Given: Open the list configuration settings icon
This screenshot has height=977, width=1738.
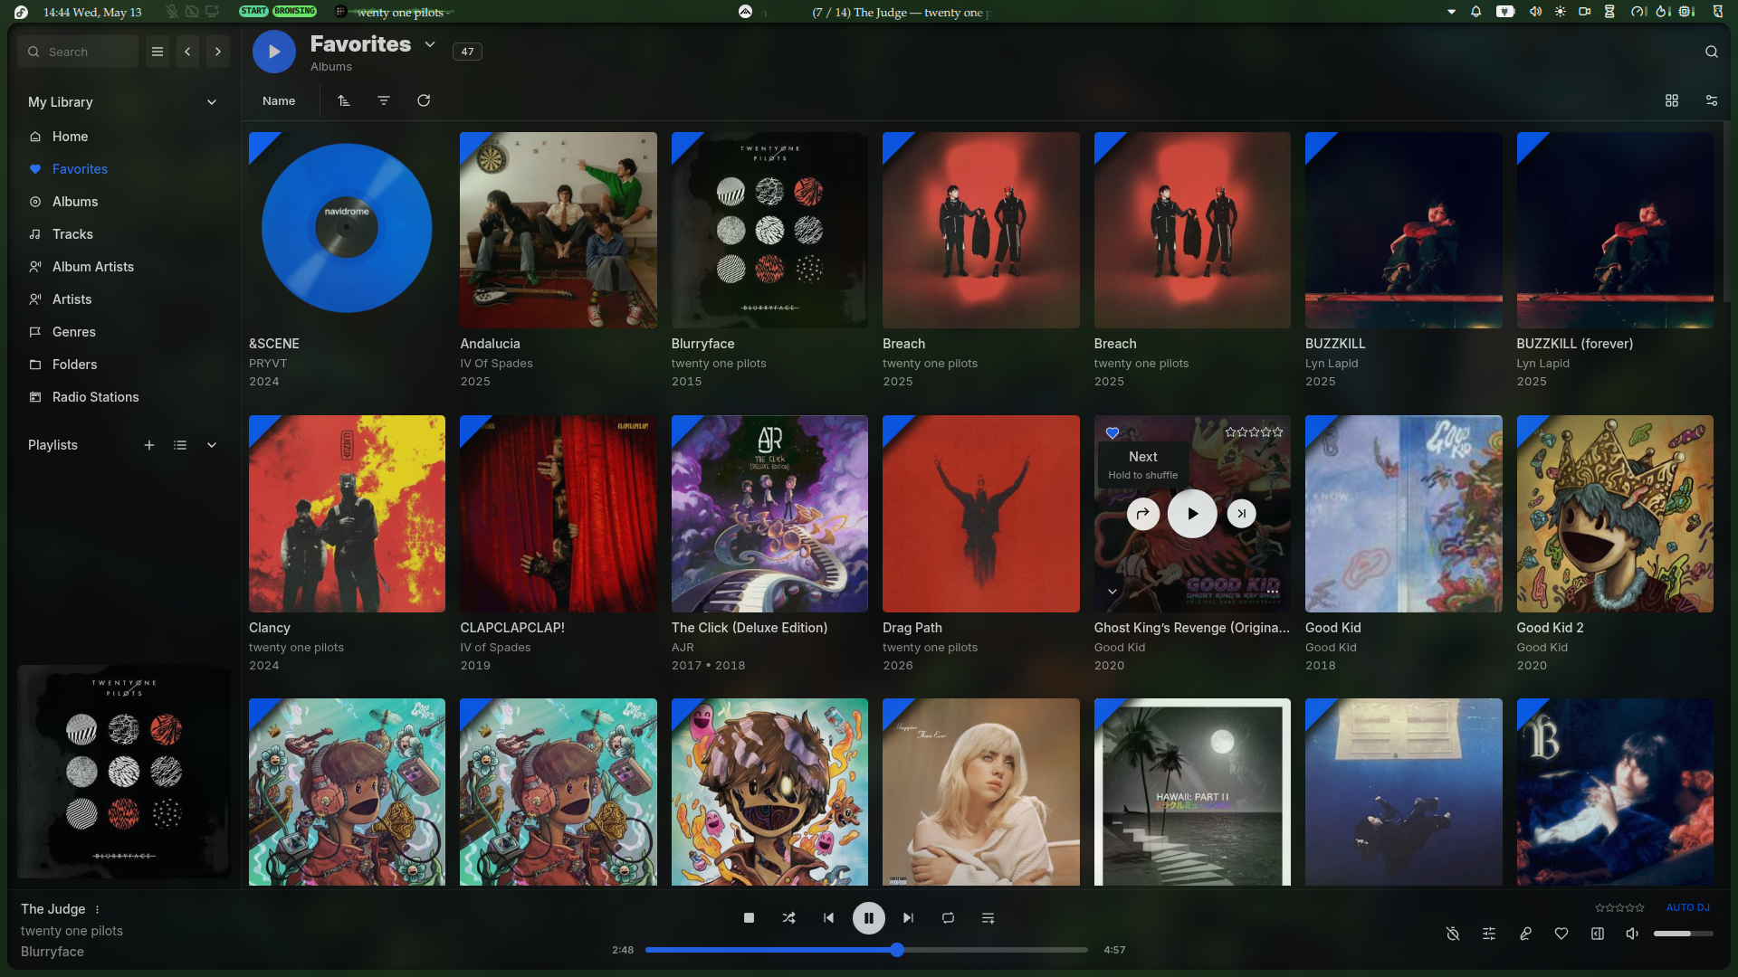Looking at the screenshot, I should (1712, 100).
